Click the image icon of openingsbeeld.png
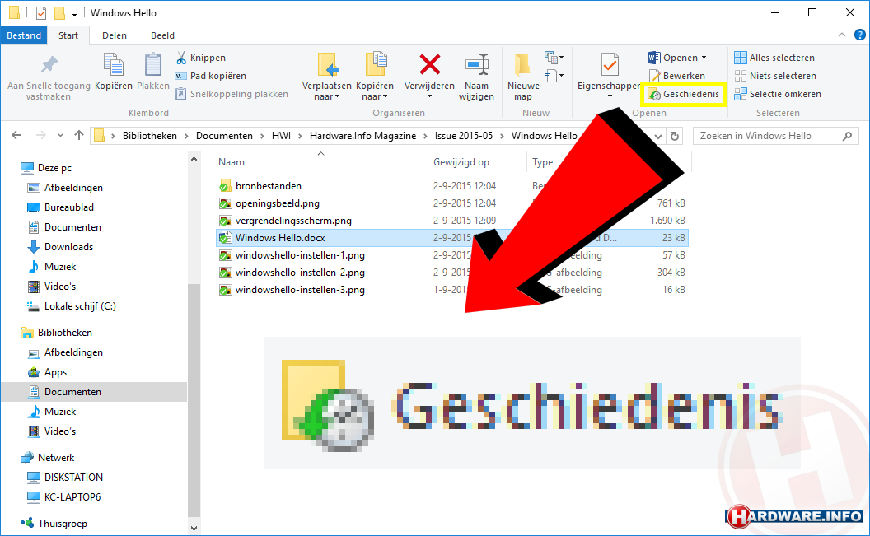 coord(225,203)
